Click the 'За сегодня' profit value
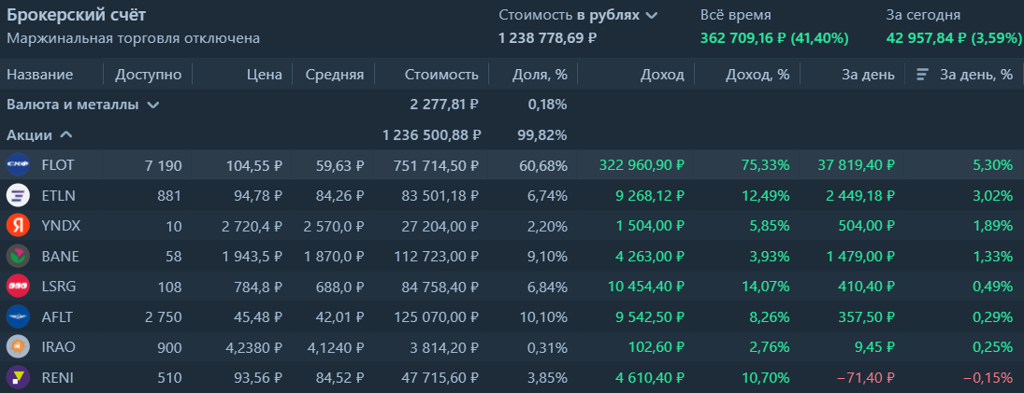This screenshot has height=393, width=1024. (952, 38)
